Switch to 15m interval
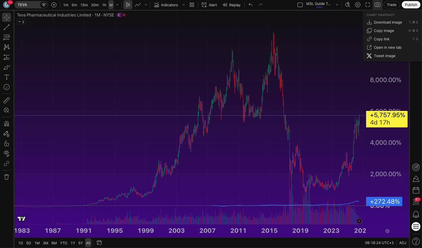422x248 pixels. pyautogui.click(x=84, y=5)
